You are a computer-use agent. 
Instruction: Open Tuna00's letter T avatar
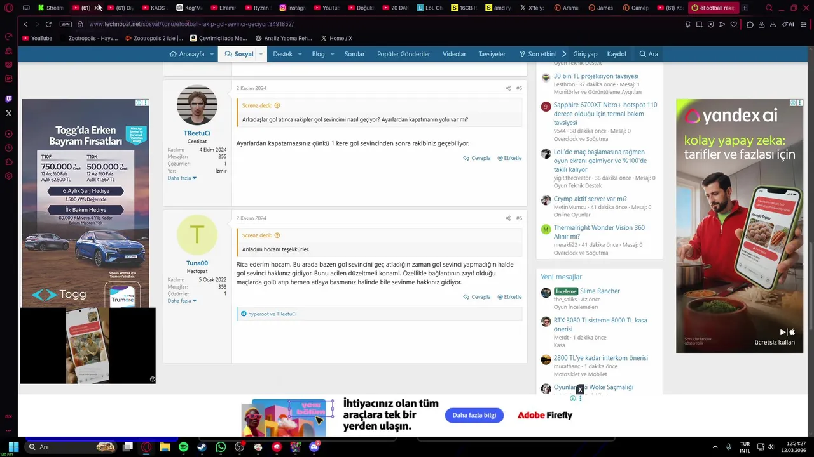[197, 235]
